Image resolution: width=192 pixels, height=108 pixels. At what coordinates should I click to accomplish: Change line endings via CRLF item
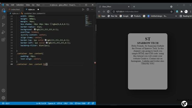(66, 103)
